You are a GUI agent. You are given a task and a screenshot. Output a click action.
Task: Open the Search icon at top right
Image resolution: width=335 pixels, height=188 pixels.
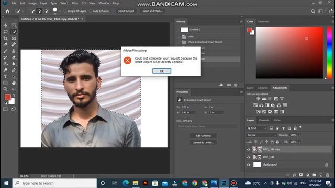pos(313,11)
